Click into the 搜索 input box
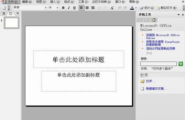The width and height of the screenshot is (185, 120). (158, 64)
